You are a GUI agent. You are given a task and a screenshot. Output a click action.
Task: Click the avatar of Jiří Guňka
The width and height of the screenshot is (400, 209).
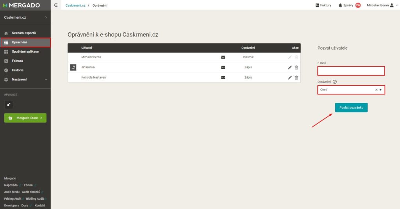coord(73,67)
